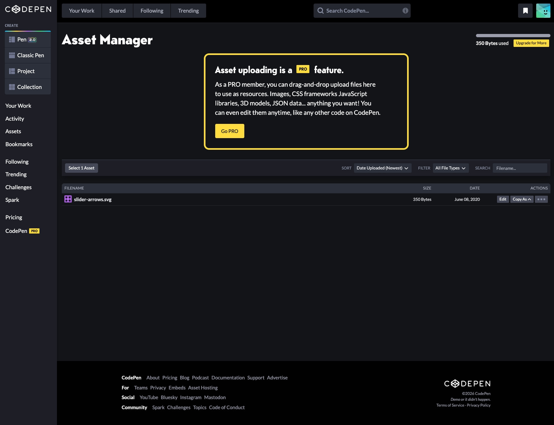Click the PRO badge beside CodePen link

pyautogui.click(x=34, y=231)
